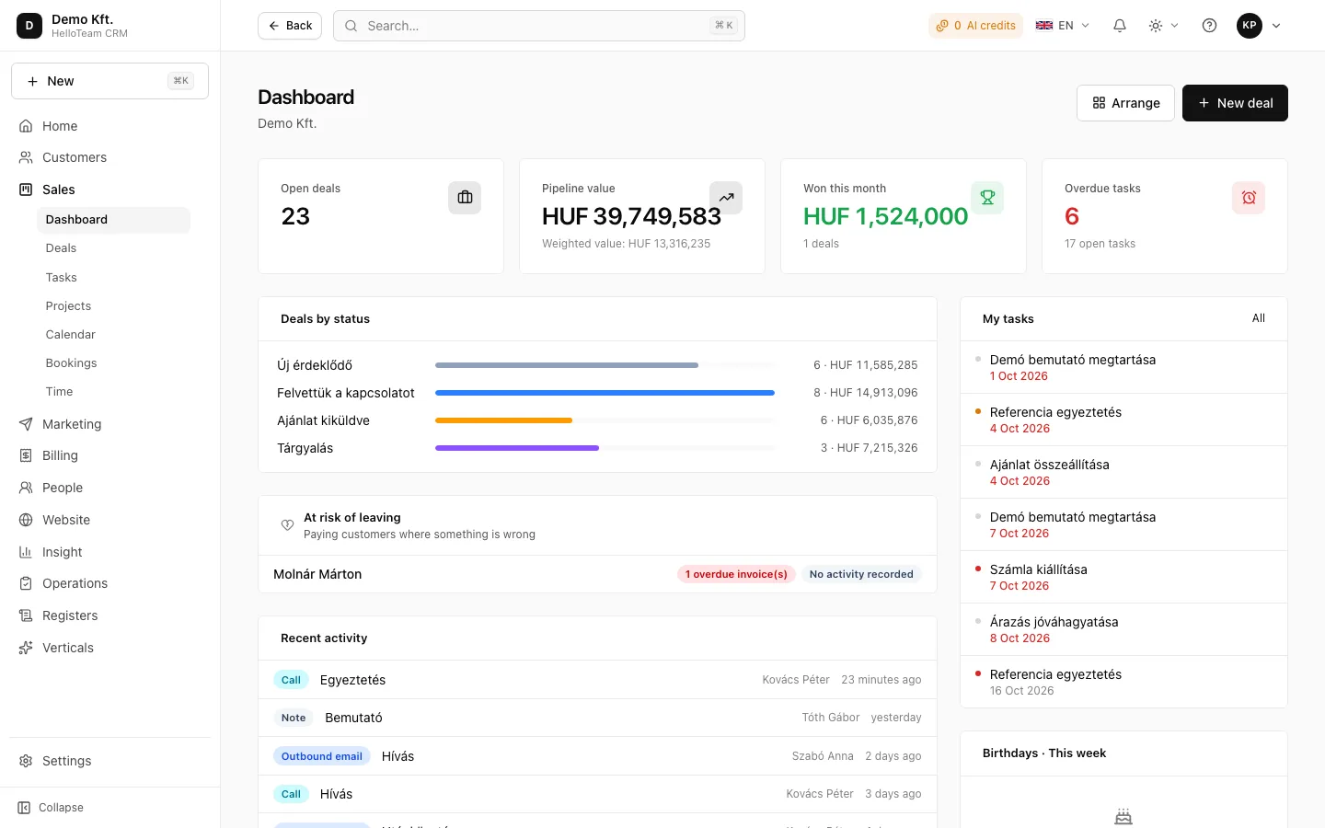The height and width of the screenshot is (828, 1325).
Task: Open the notifications bell
Action: pyautogui.click(x=1120, y=26)
